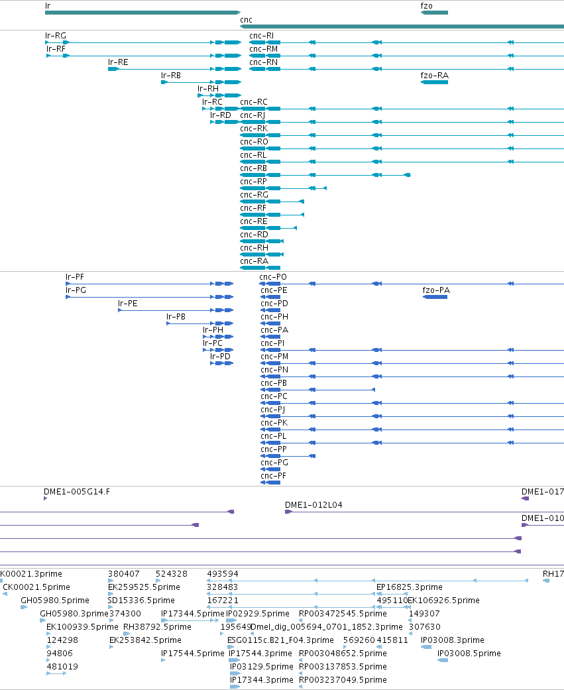Open transcript cnc-RB

[x=325, y=175]
